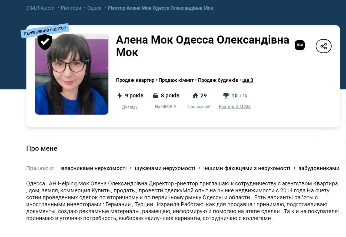The width and height of the screenshot is (346, 237).
Task: Expand the 'ще 3' services link
Action: click(x=248, y=80)
